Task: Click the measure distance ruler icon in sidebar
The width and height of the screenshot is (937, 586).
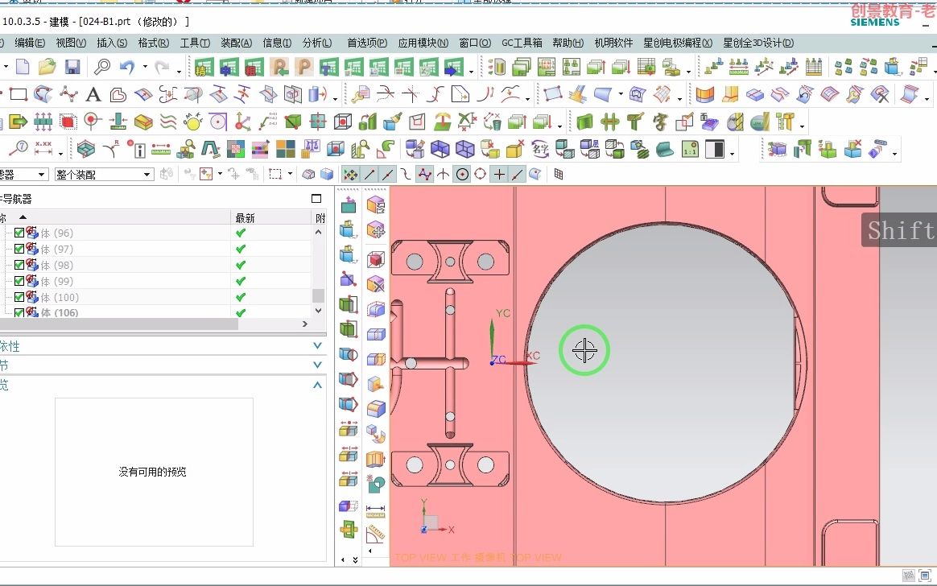Action: point(375,511)
